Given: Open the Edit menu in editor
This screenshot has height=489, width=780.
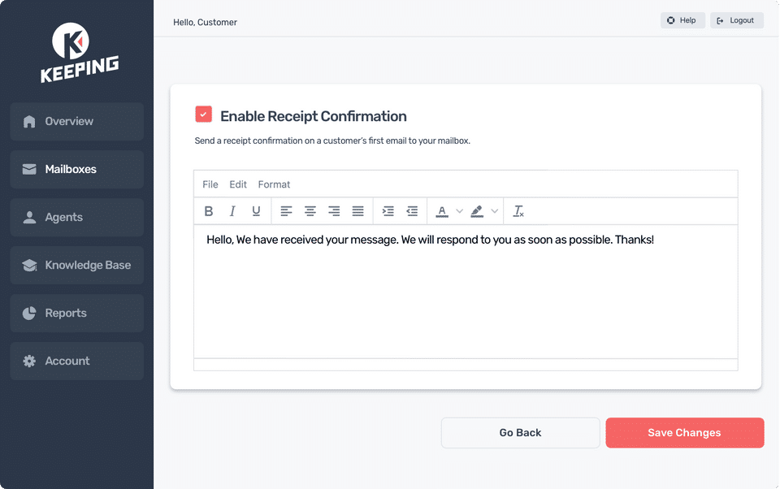Looking at the screenshot, I should 238,184.
